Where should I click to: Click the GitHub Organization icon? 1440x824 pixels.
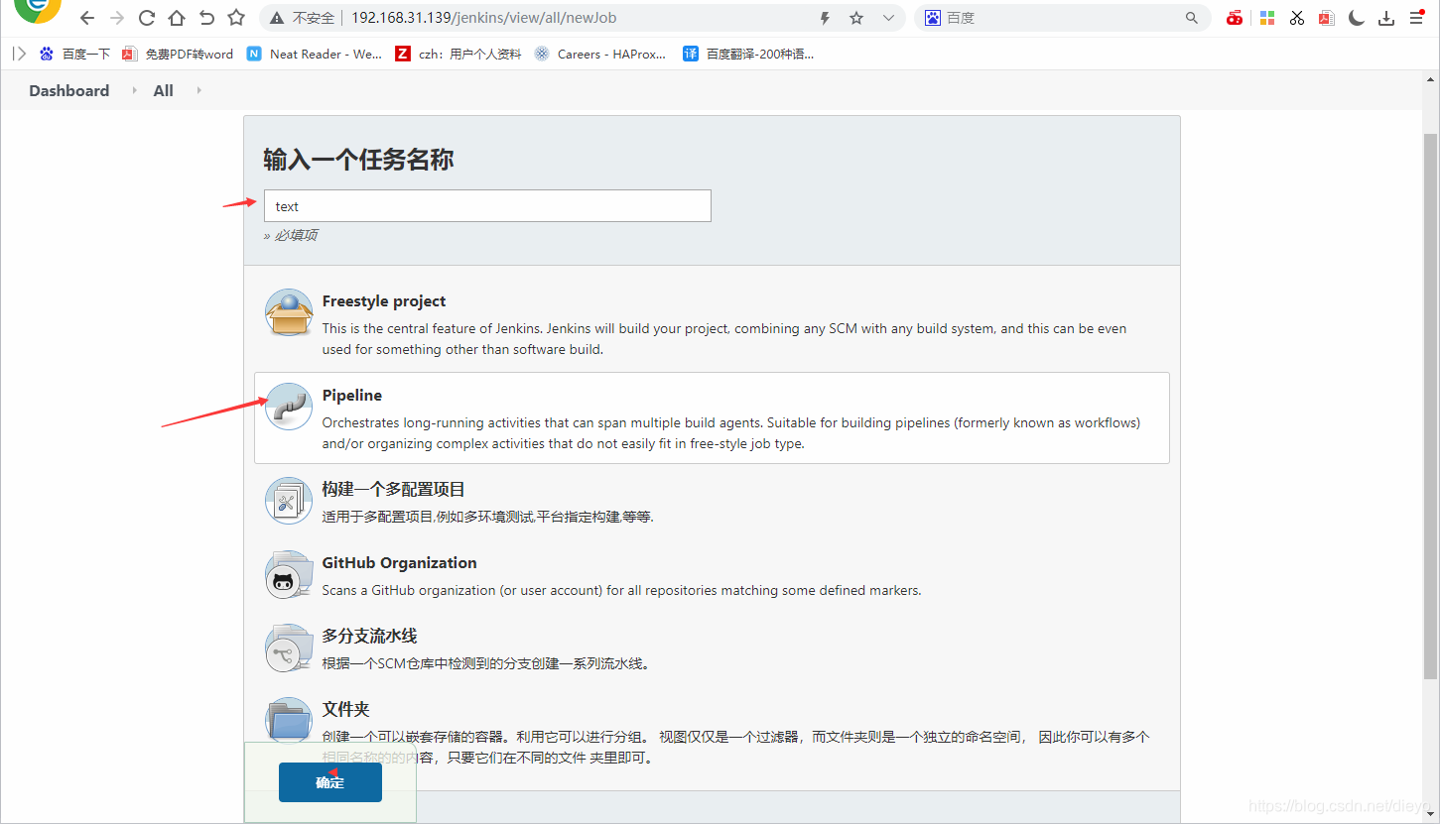click(288, 574)
